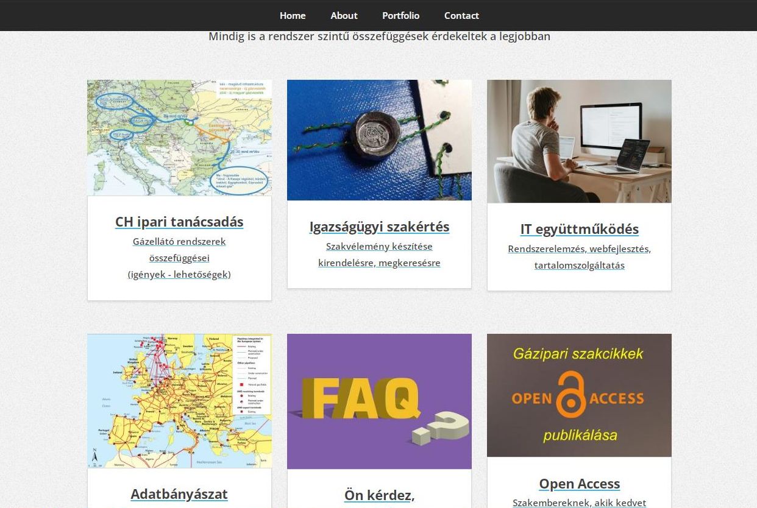The height and width of the screenshot is (508, 757).
Task: Switch to the Portfolio tab
Action: coord(400,15)
